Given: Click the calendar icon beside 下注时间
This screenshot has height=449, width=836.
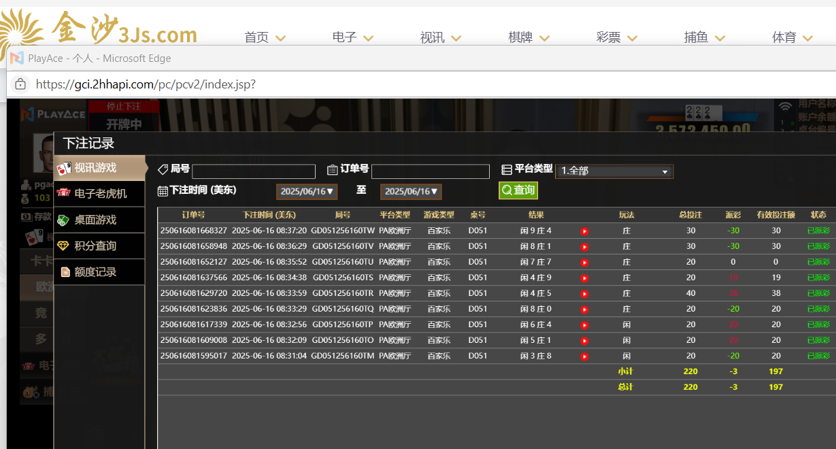Looking at the screenshot, I should 163,191.
